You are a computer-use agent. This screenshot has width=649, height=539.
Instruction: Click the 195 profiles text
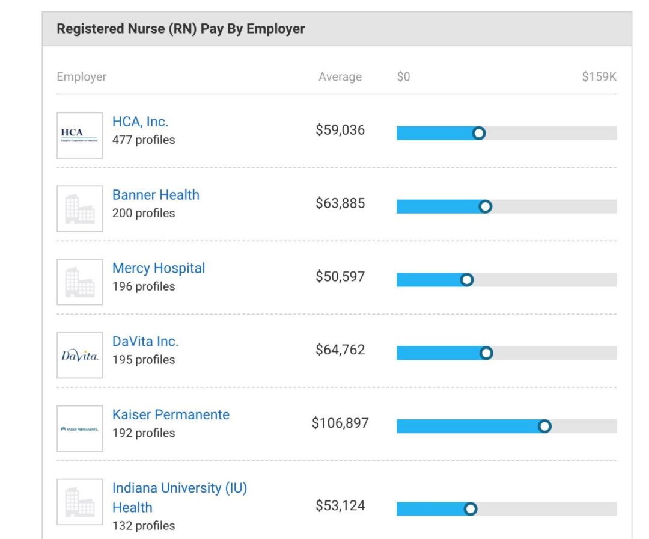(144, 360)
